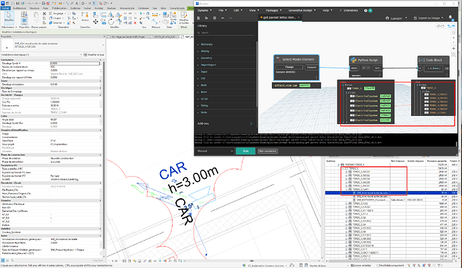Toggle Dynamo 3D background preview button
Image resolution: width=462 pixels, height=268 pixels.
coord(440,26)
